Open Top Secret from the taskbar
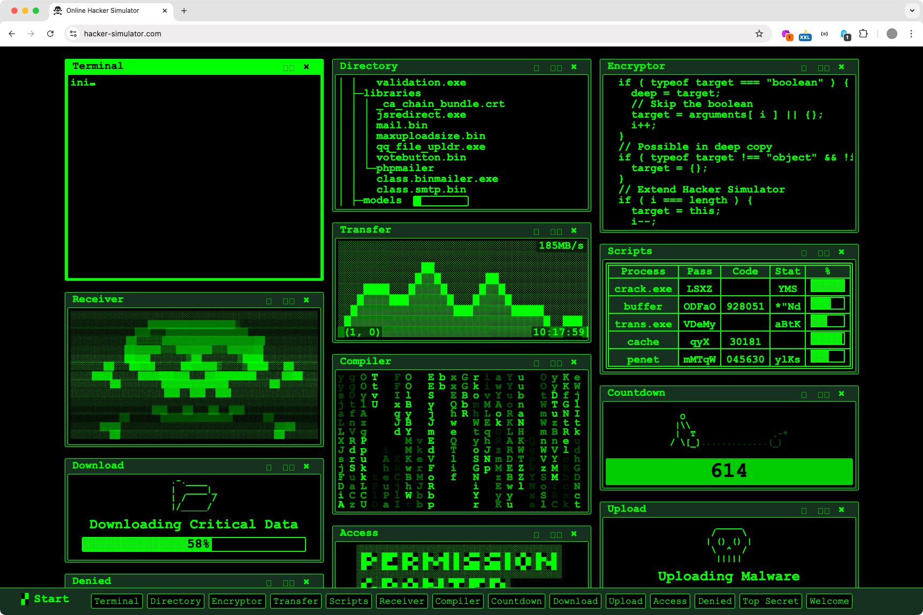Viewport: 923px width, 615px height. (771, 601)
